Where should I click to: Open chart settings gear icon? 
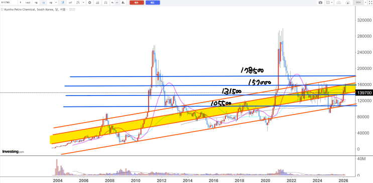point(90,2)
